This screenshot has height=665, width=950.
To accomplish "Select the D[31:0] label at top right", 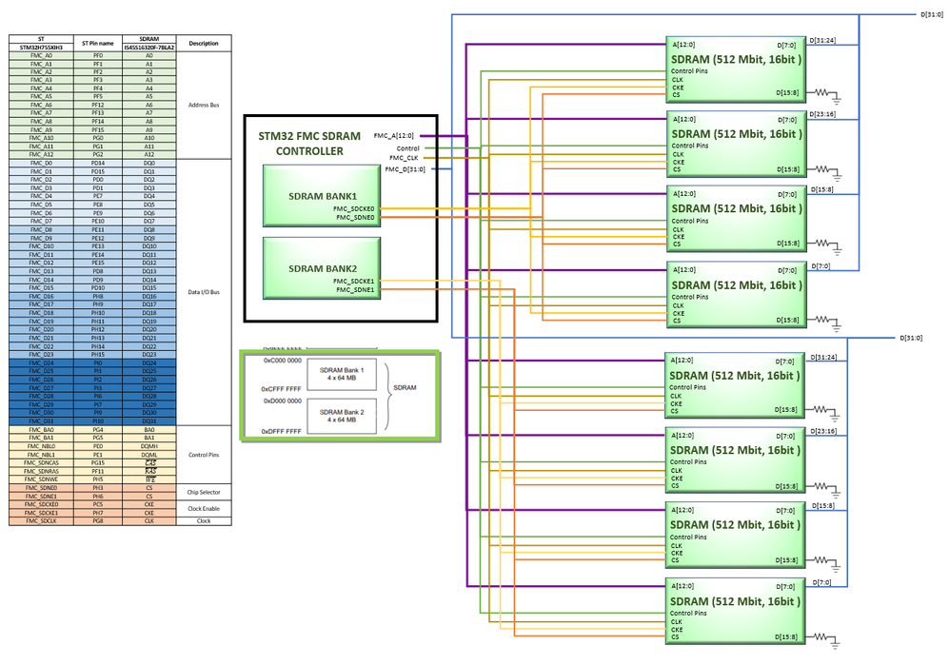I will coord(932,14).
